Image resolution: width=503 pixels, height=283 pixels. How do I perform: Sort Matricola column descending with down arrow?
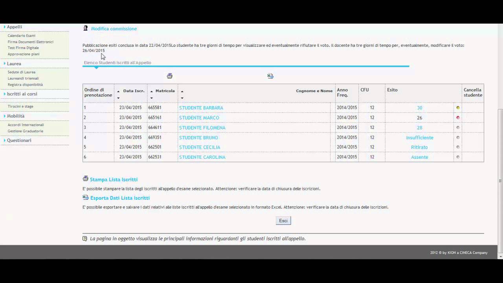[151, 98]
